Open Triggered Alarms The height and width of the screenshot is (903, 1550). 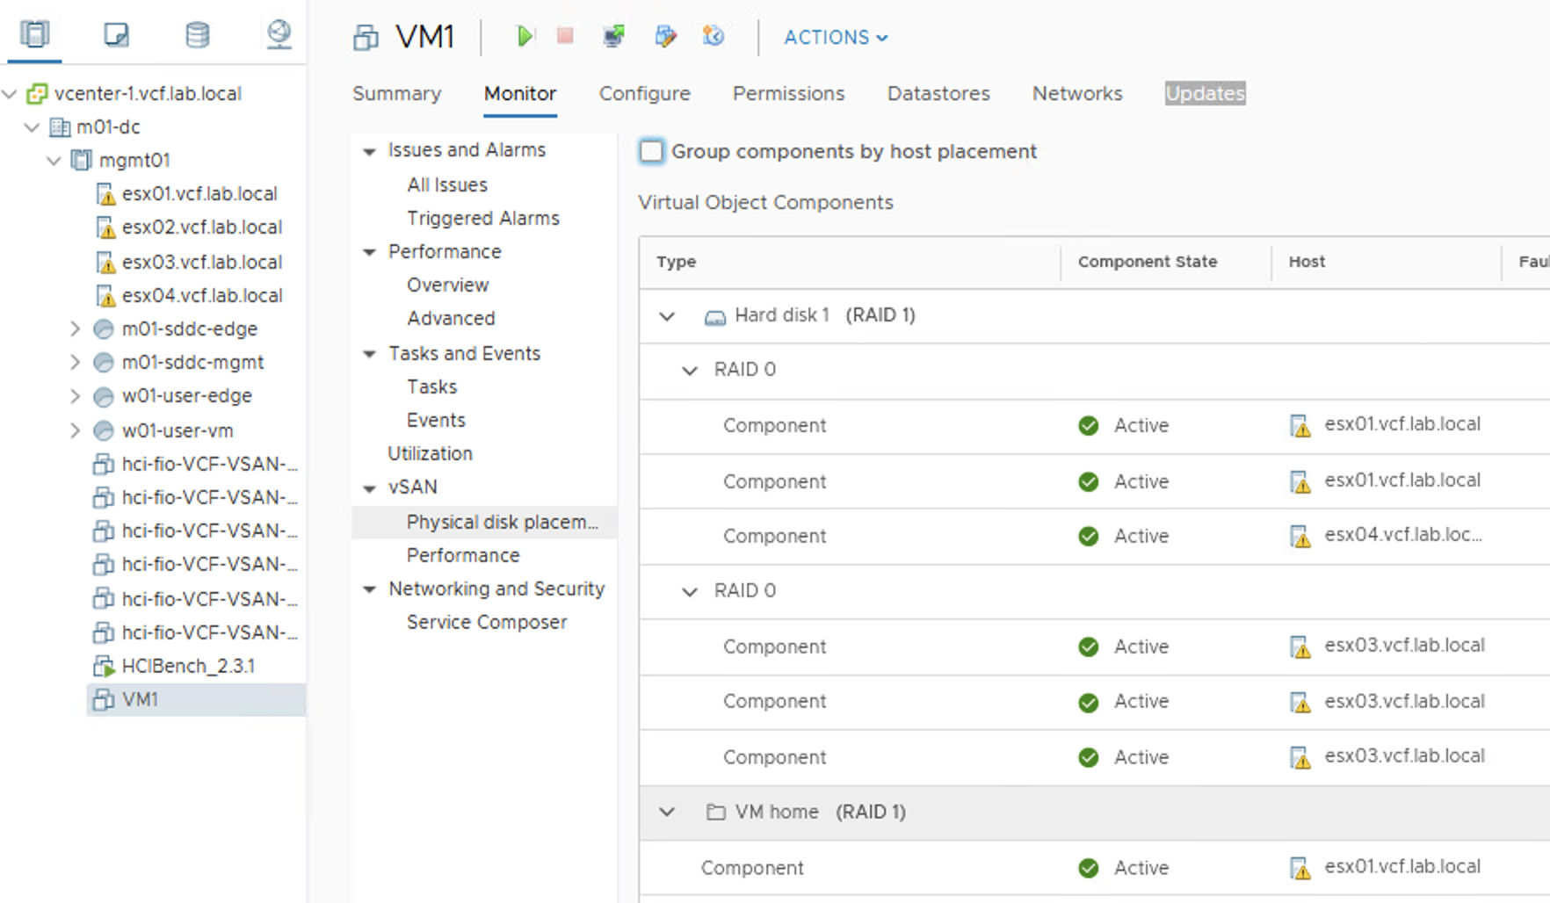pos(483,218)
